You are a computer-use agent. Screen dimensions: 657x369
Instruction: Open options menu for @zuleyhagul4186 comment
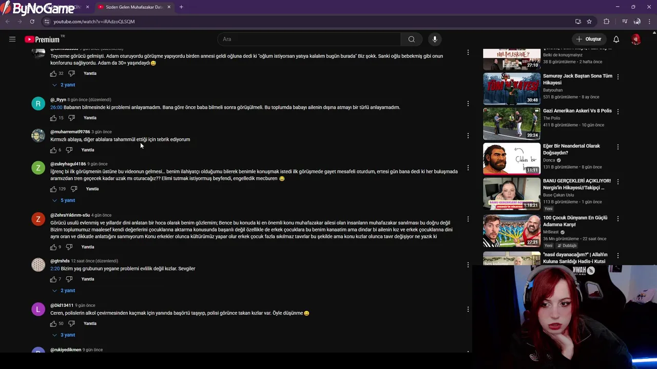click(x=468, y=168)
